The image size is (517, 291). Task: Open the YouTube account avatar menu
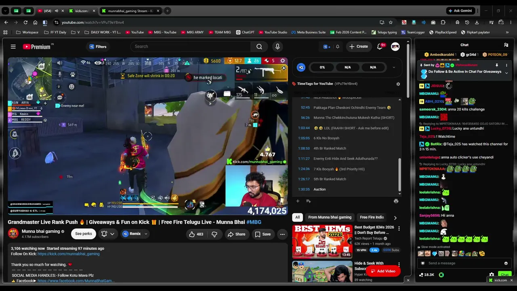pyautogui.click(x=395, y=46)
